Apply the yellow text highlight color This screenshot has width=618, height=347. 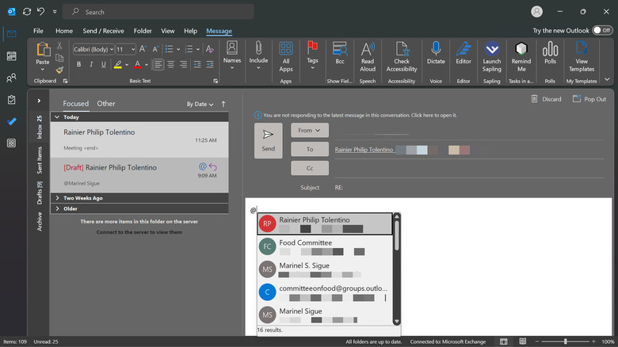[118, 65]
